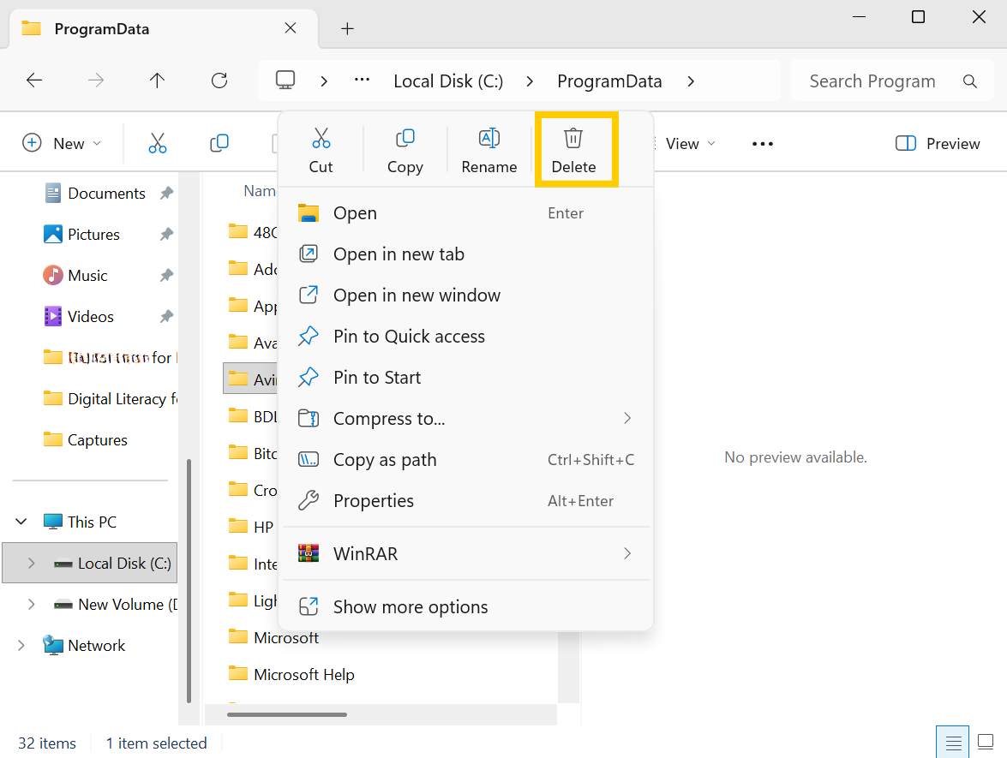Click the toolbar copy icon

(x=219, y=143)
